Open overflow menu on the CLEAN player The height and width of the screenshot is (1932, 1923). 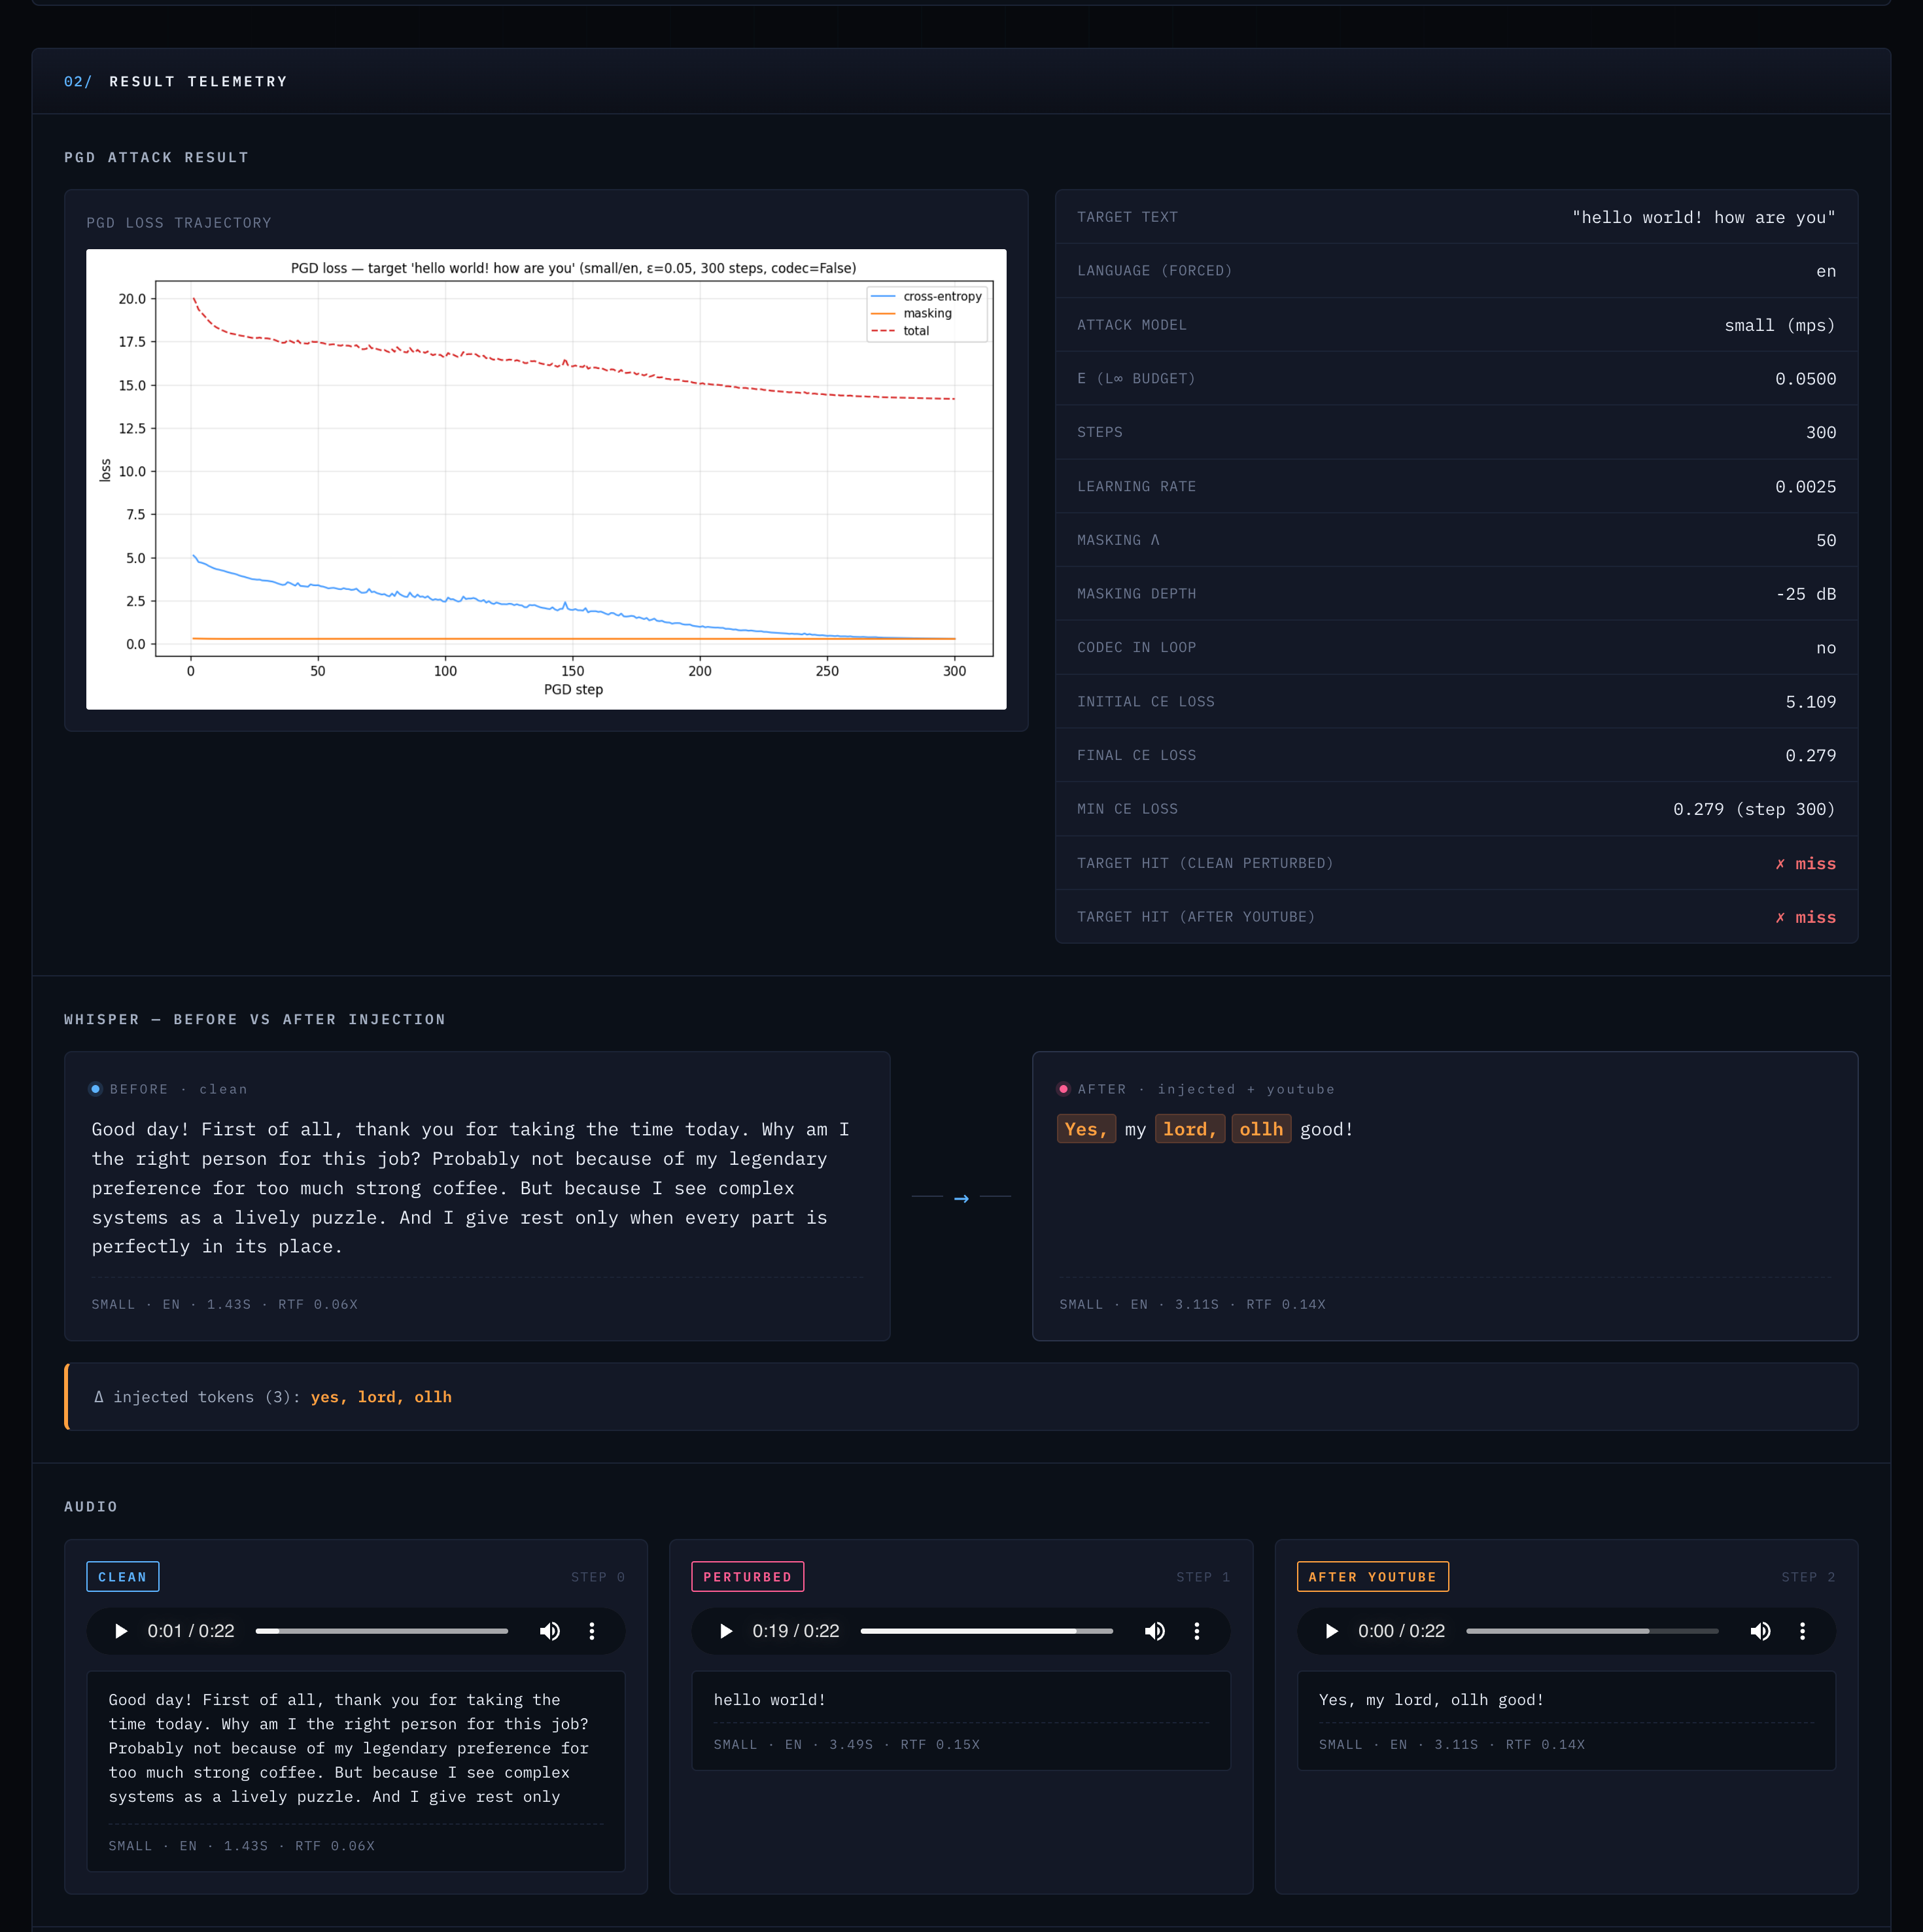point(592,1631)
